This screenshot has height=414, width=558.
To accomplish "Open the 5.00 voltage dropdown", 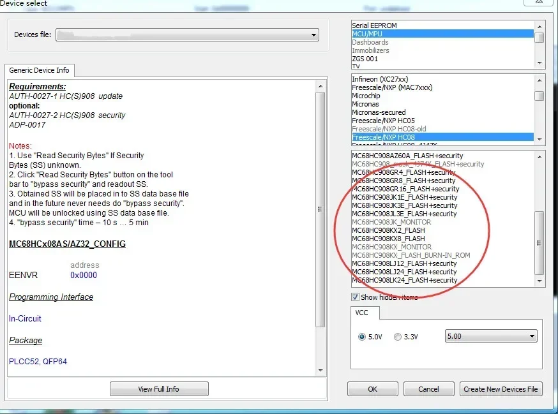I will coord(491,336).
